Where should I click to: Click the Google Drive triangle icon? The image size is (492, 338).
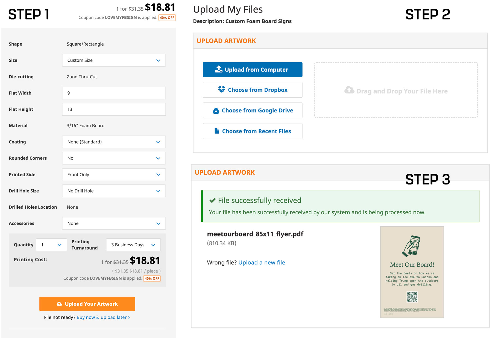[x=216, y=111]
